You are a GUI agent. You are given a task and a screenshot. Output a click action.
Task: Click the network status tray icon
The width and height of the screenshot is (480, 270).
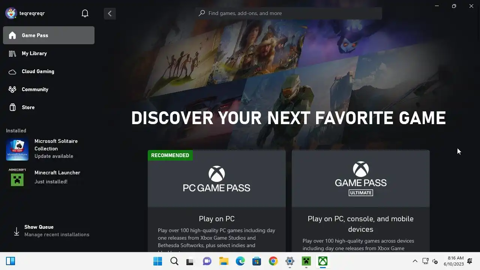click(425, 261)
